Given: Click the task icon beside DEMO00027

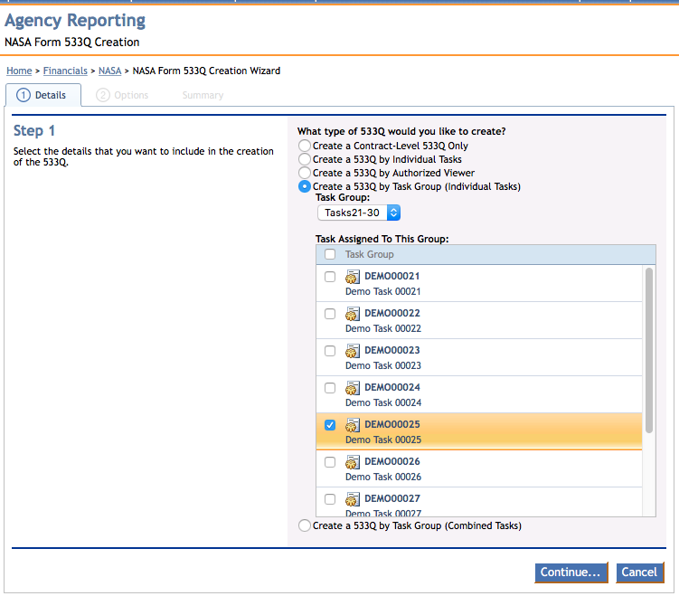Looking at the screenshot, I should [353, 499].
